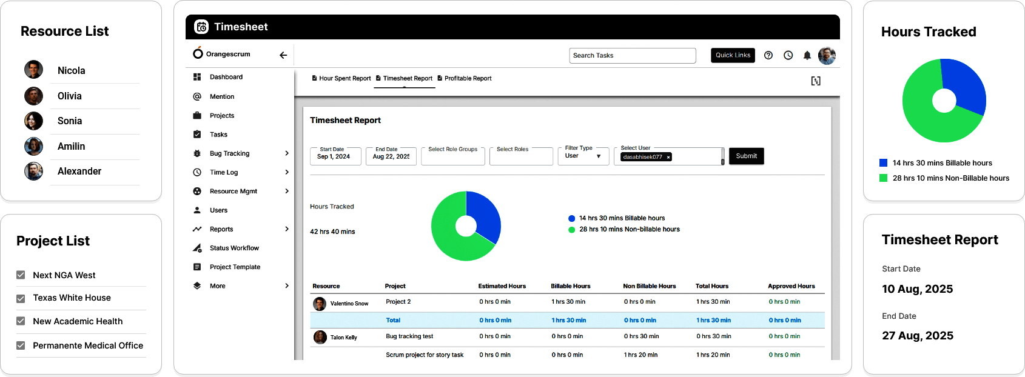
Task: Uncheck Permanente Medical Office checkbox
Action: pyautogui.click(x=21, y=345)
